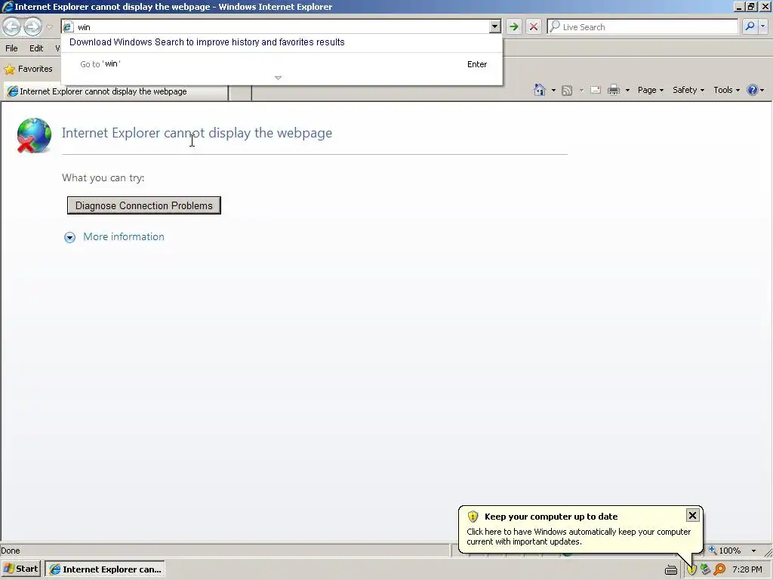Screen dimensions: 773x580
Task: Open the File menu
Action: (11, 48)
